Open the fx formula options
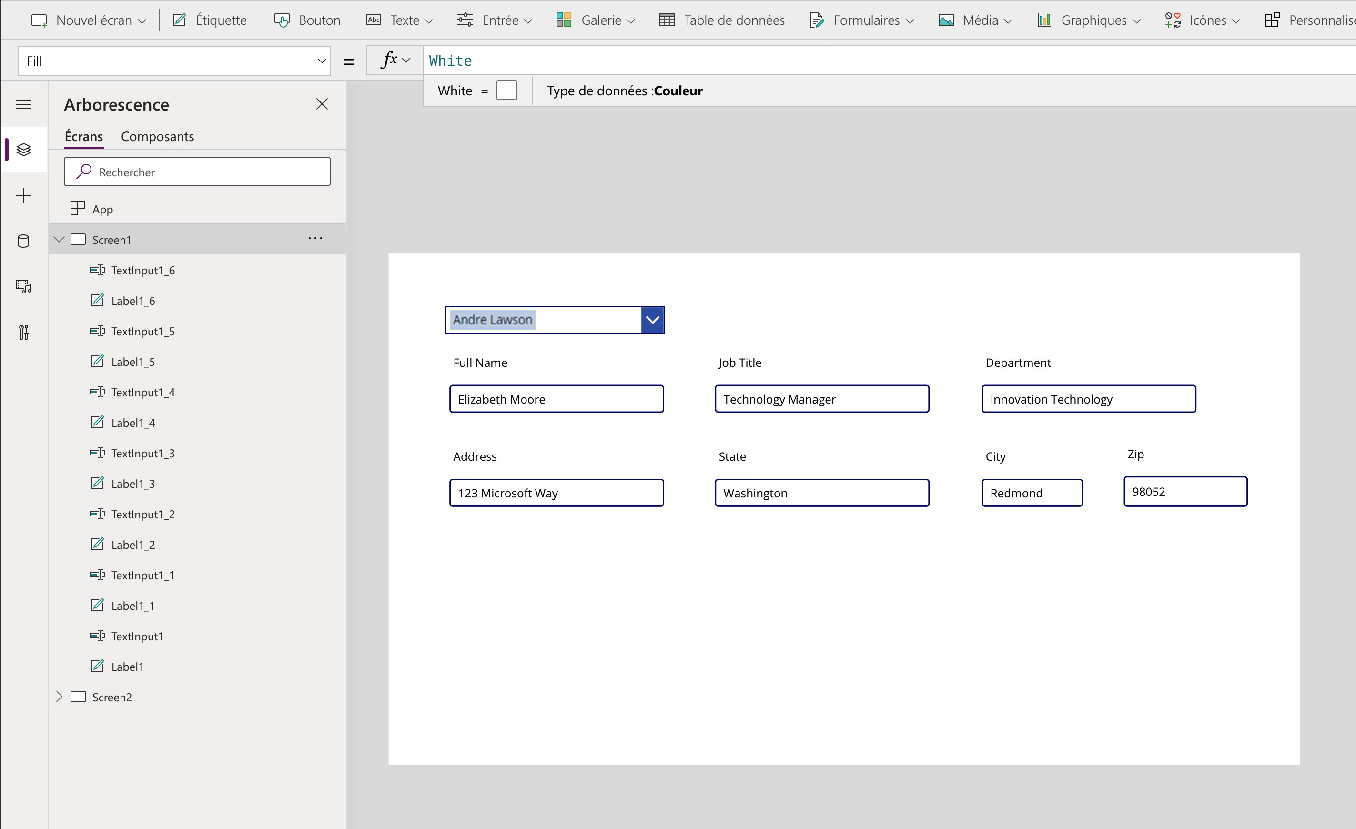 [395, 60]
